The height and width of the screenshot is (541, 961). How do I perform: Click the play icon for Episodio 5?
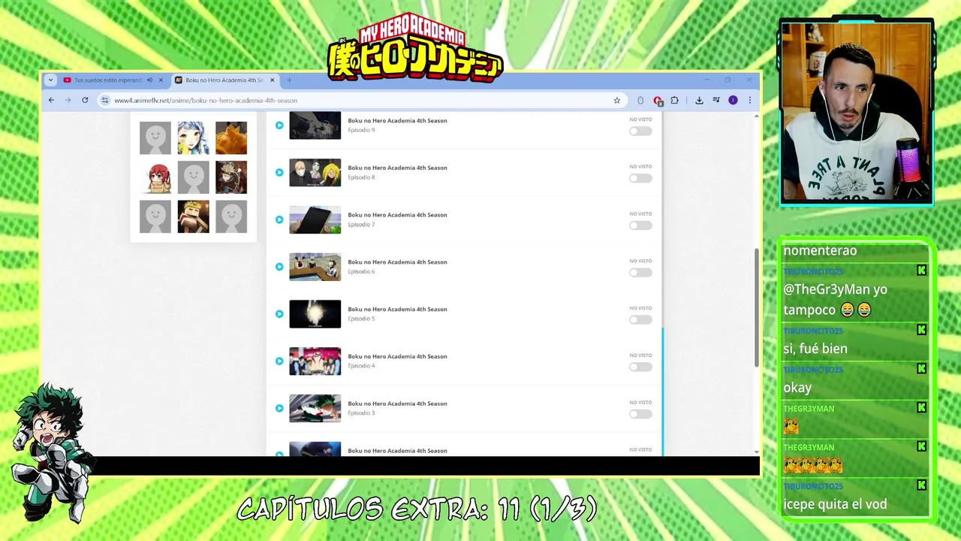279,314
